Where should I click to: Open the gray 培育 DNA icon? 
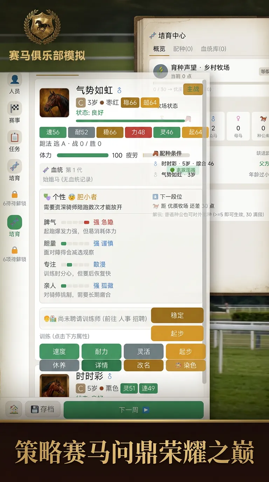tap(14, 166)
